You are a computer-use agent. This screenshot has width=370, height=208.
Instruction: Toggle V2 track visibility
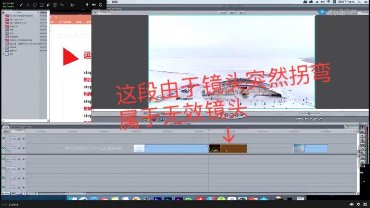(x=3, y=139)
